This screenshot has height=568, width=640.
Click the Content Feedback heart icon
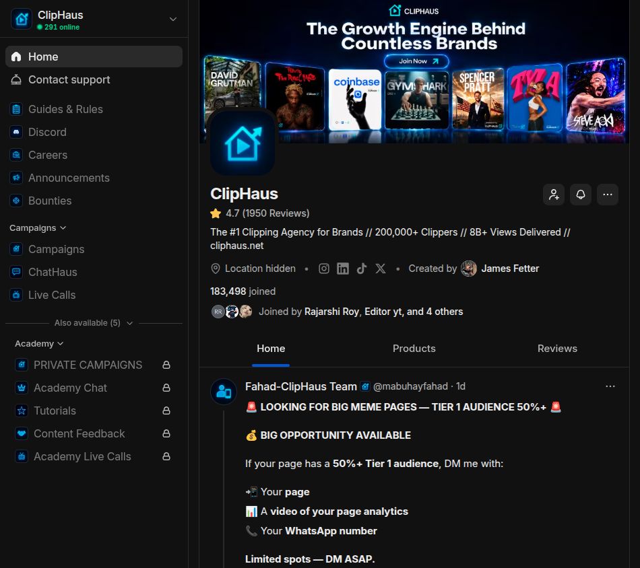click(22, 433)
